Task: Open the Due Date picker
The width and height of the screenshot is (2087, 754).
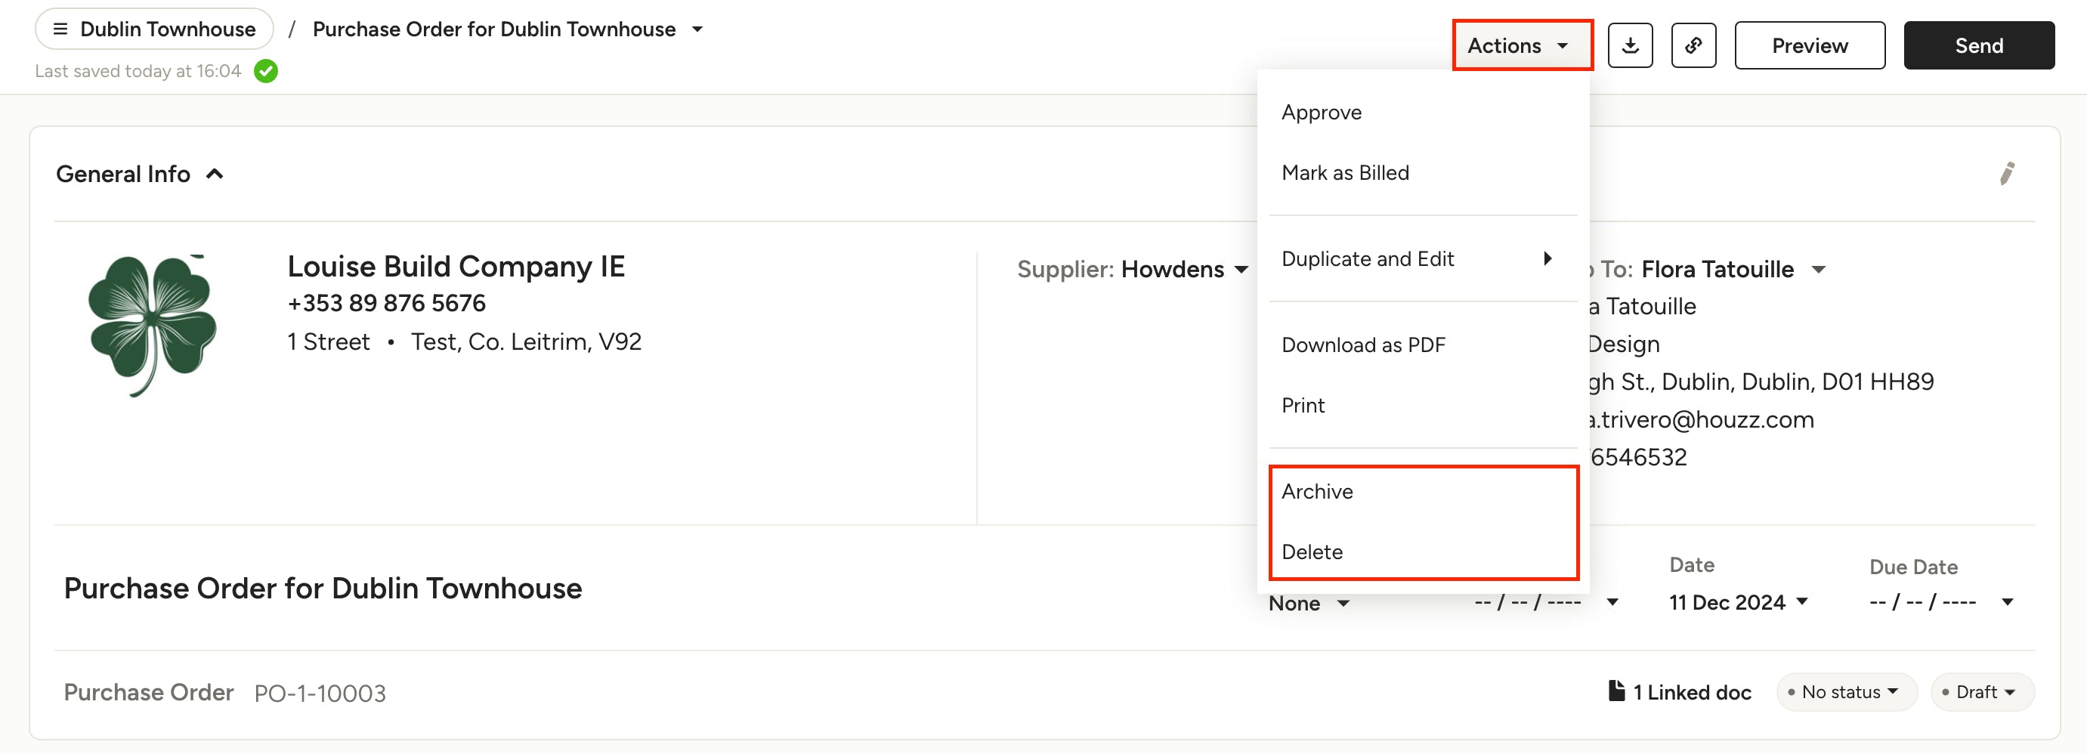Action: [x=1941, y=601]
